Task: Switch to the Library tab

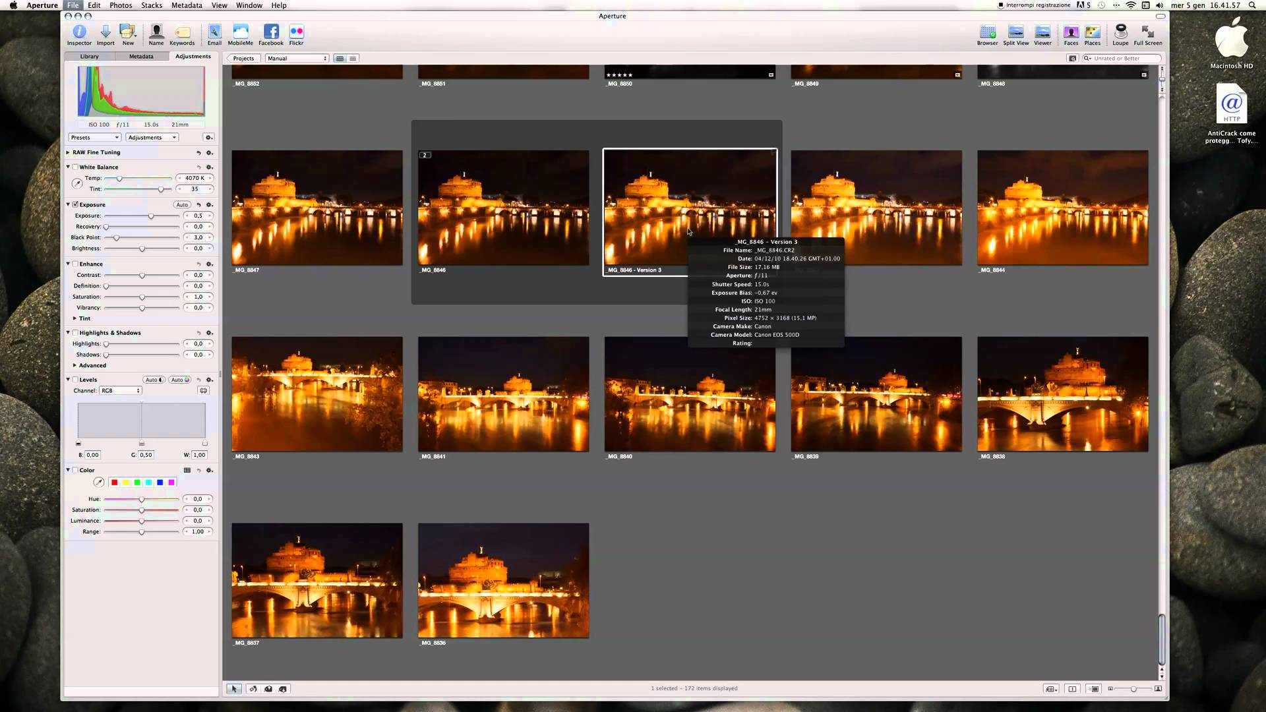Action: (x=89, y=57)
